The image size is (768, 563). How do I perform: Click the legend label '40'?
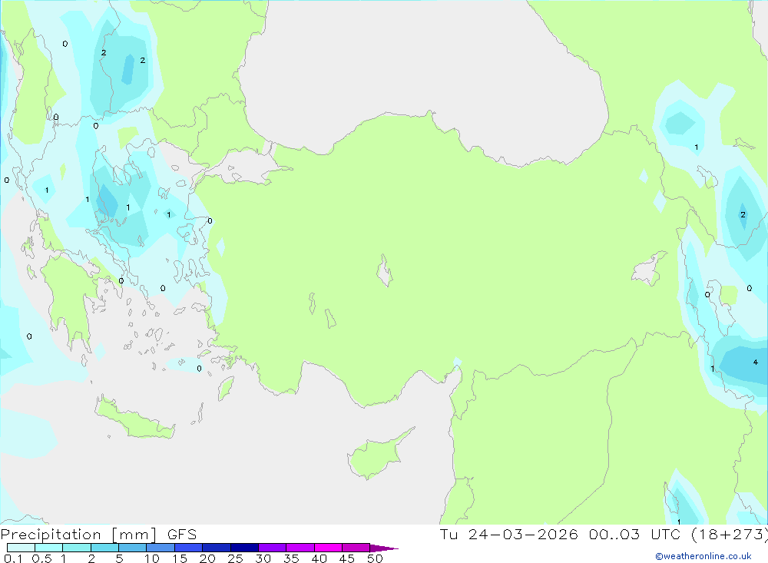319,558
